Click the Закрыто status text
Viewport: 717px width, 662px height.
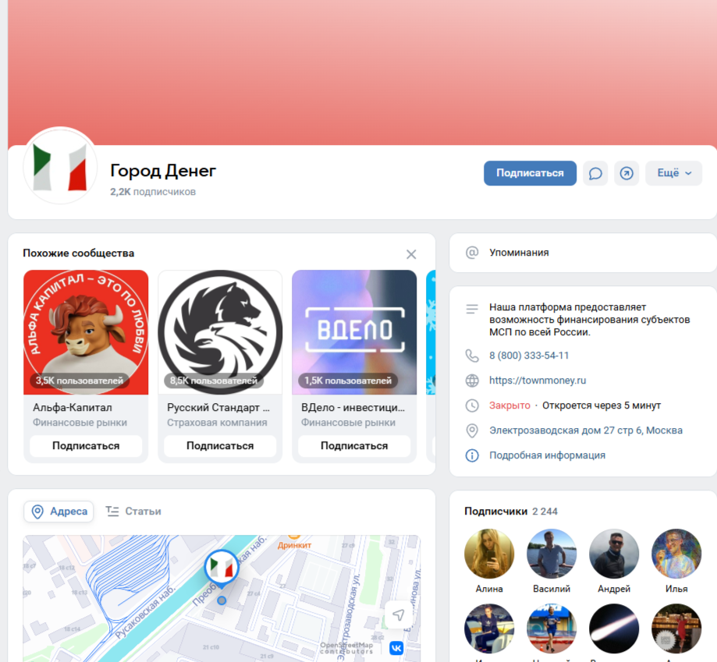(x=509, y=405)
